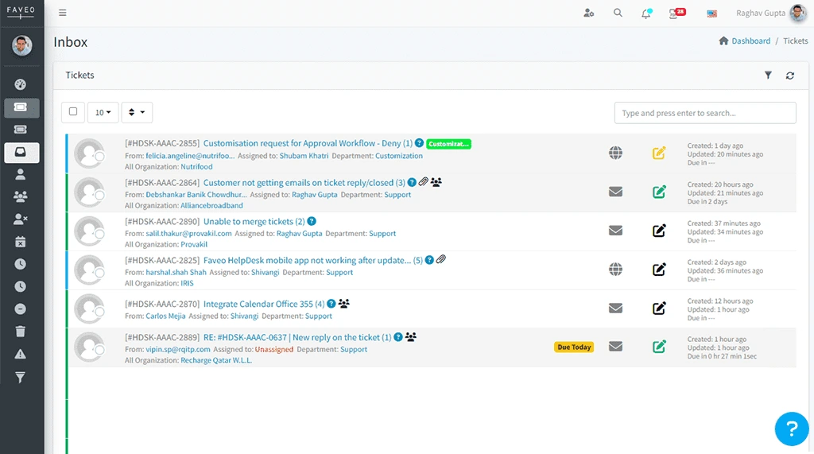Click the edit icon on ticket 2890
The height and width of the screenshot is (454, 814).
[x=659, y=231]
